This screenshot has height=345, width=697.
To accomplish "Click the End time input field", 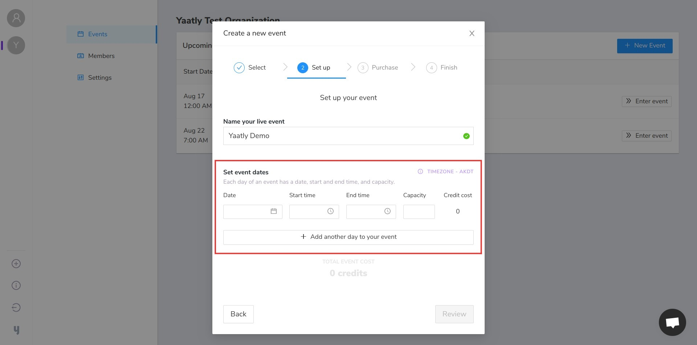I will tap(371, 212).
